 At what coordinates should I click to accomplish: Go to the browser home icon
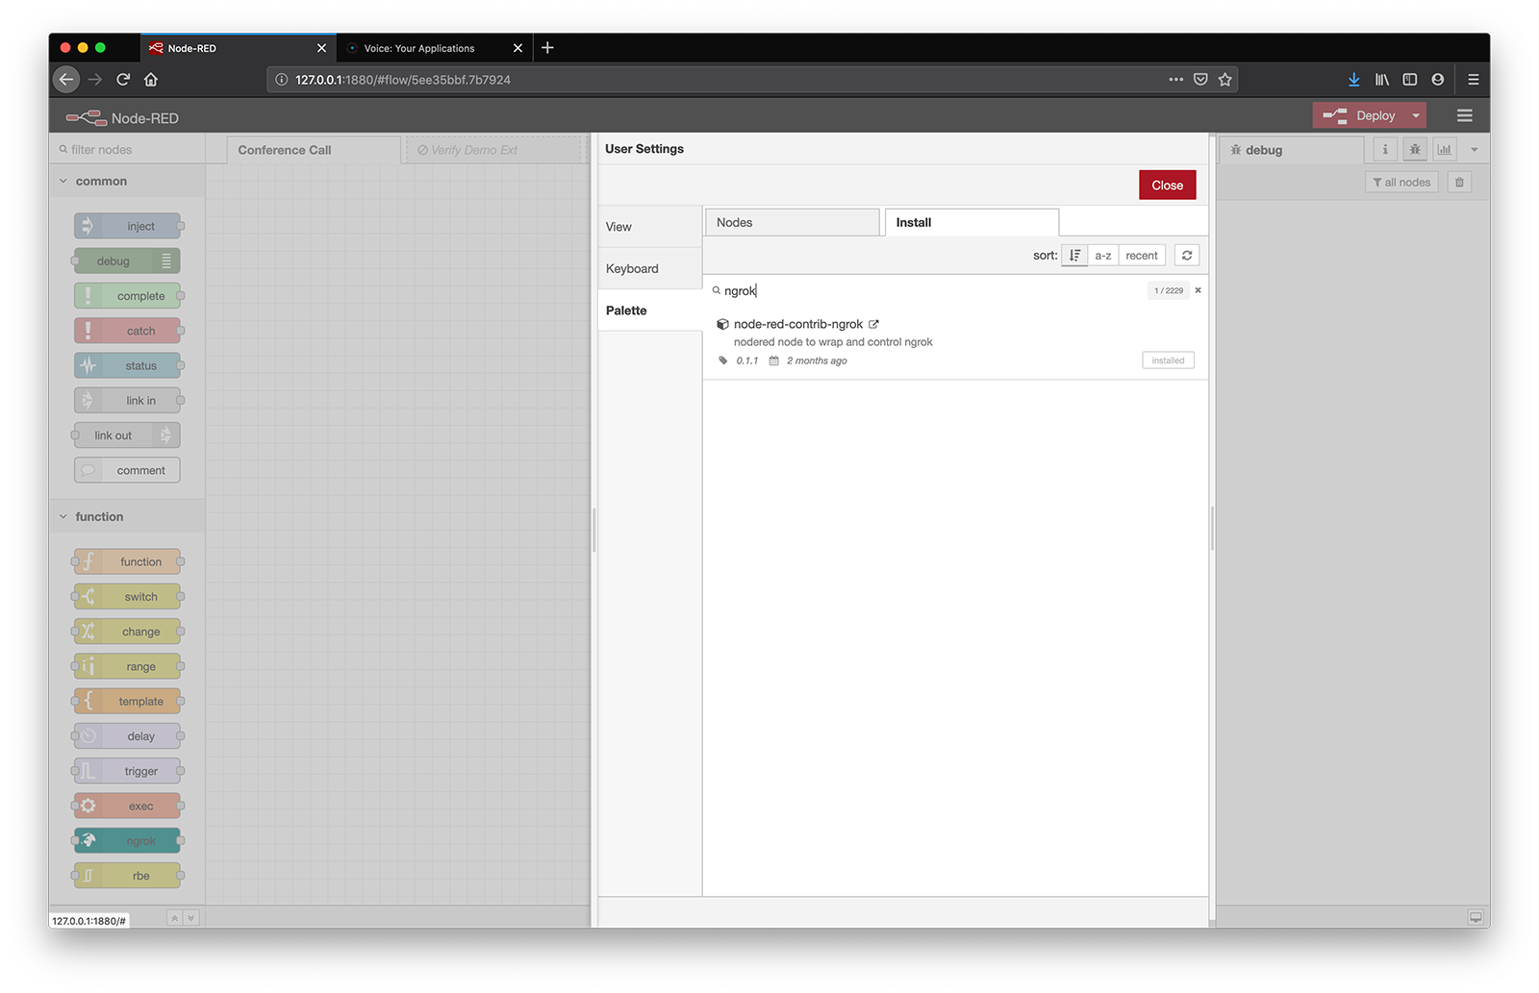(151, 80)
